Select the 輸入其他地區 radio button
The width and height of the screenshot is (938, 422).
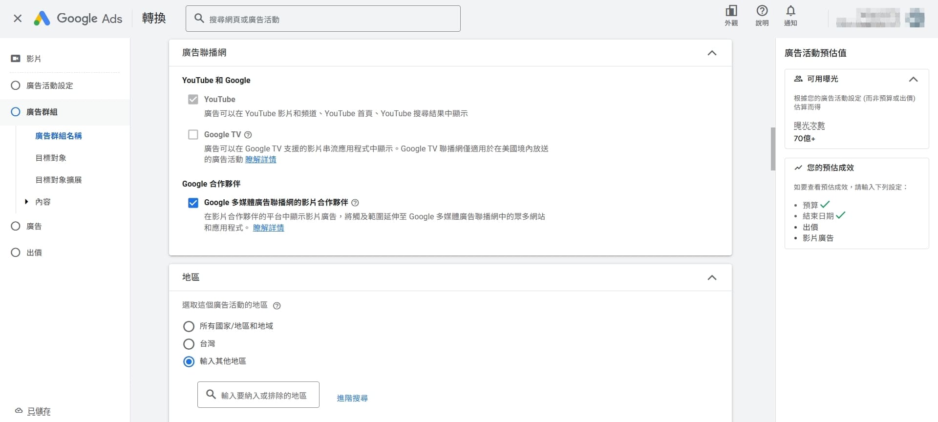coord(189,361)
